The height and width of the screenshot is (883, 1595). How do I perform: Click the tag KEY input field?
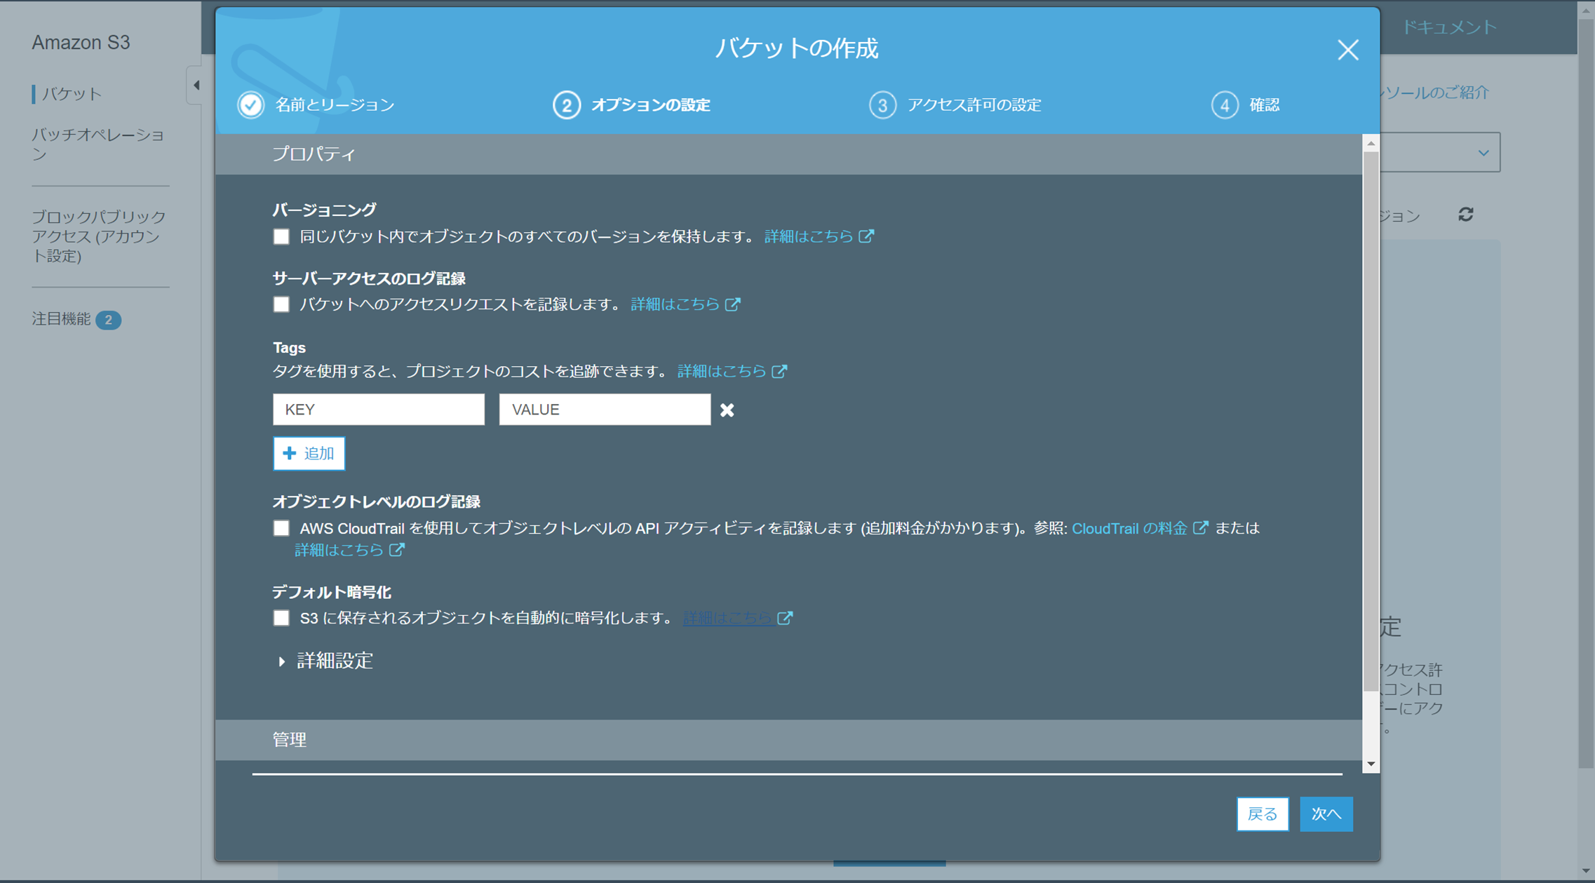click(x=378, y=410)
